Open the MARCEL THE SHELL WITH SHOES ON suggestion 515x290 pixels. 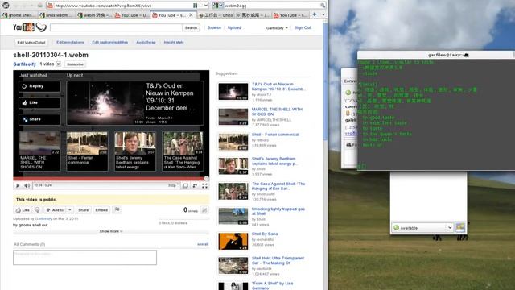point(277,111)
